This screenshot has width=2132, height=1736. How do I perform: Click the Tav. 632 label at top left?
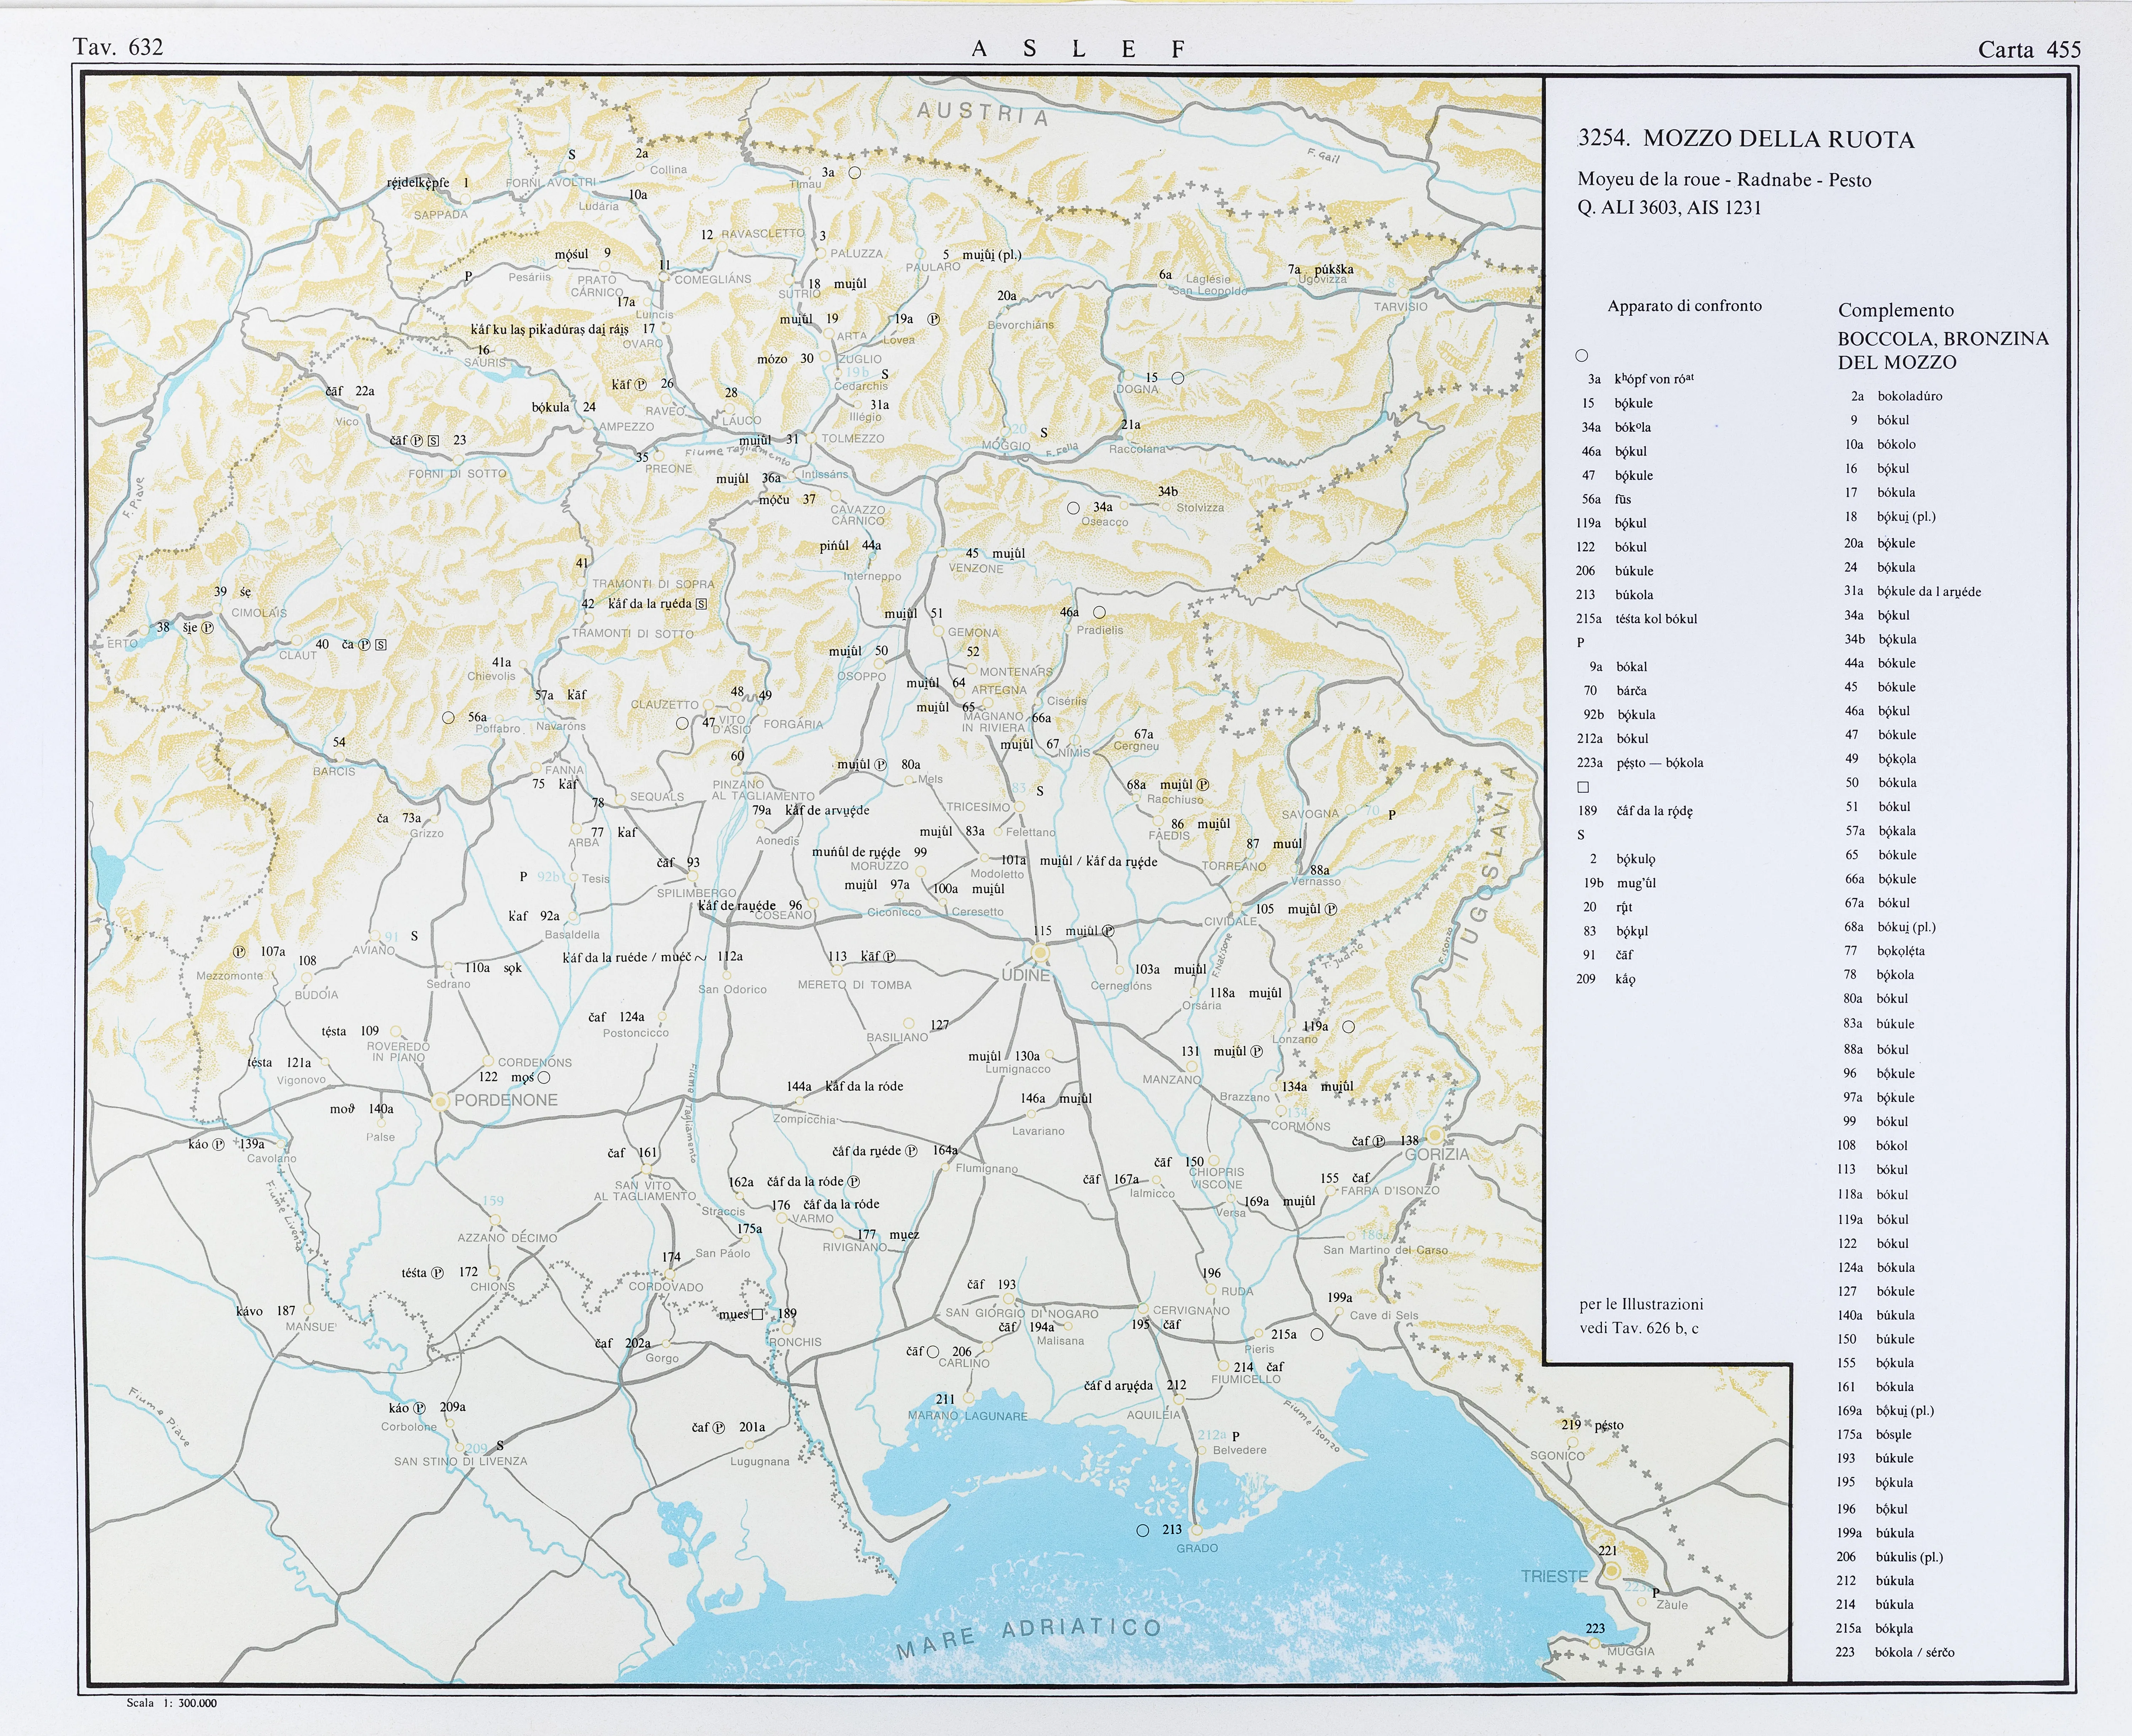point(118,47)
